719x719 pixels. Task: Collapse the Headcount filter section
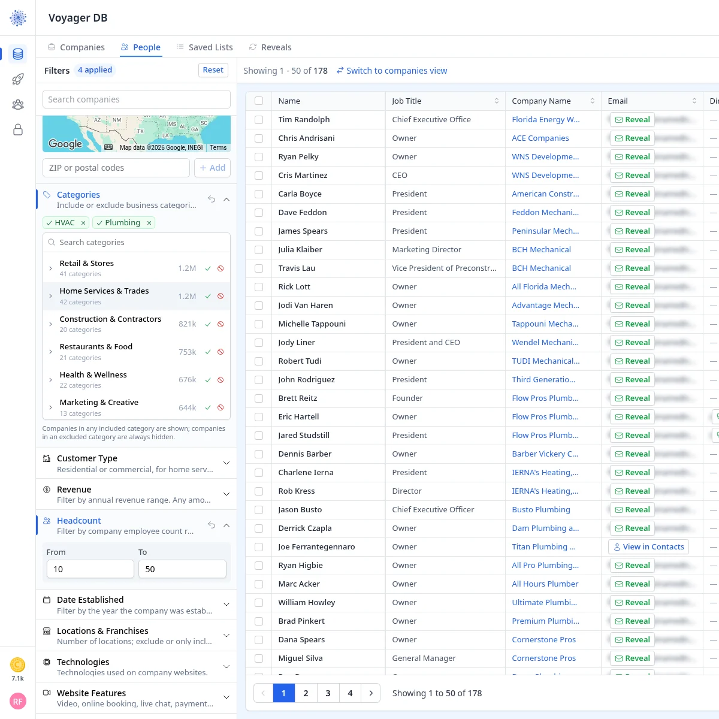click(226, 525)
